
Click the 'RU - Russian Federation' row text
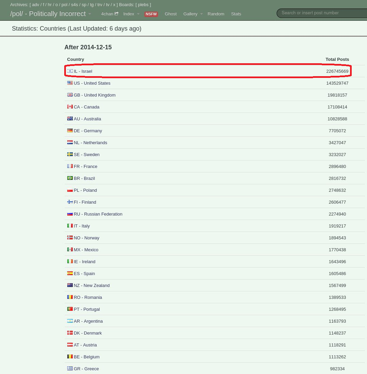click(x=98, y=214)
